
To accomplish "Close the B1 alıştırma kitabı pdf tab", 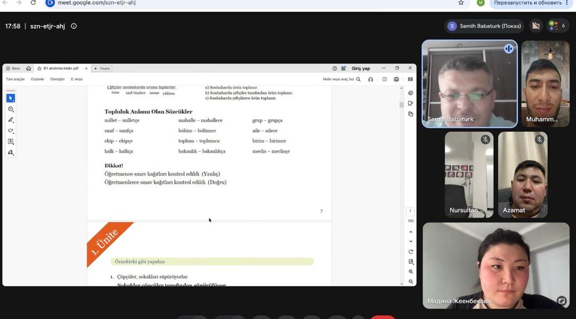I will (x=86, y=68).
